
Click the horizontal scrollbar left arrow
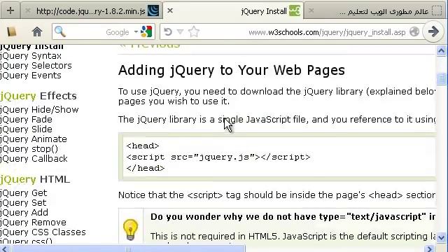(5, 249)
